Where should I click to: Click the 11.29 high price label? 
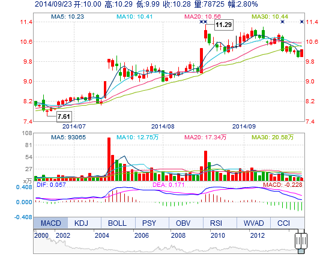224,25
